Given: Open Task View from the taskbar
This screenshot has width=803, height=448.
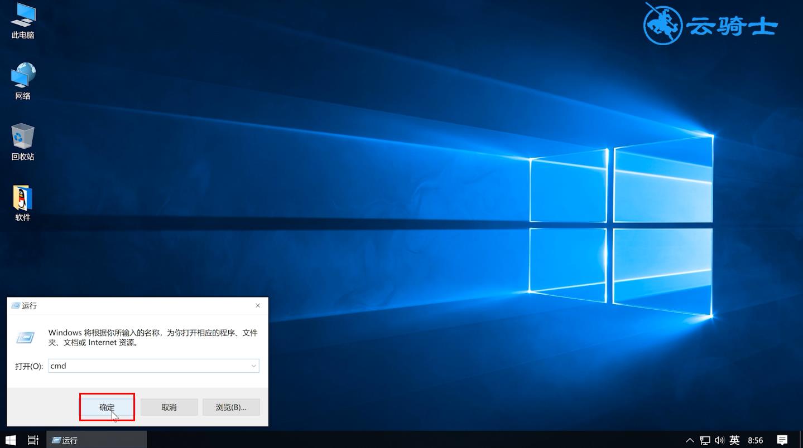Looking at the screenshot, I should point(33,440).
